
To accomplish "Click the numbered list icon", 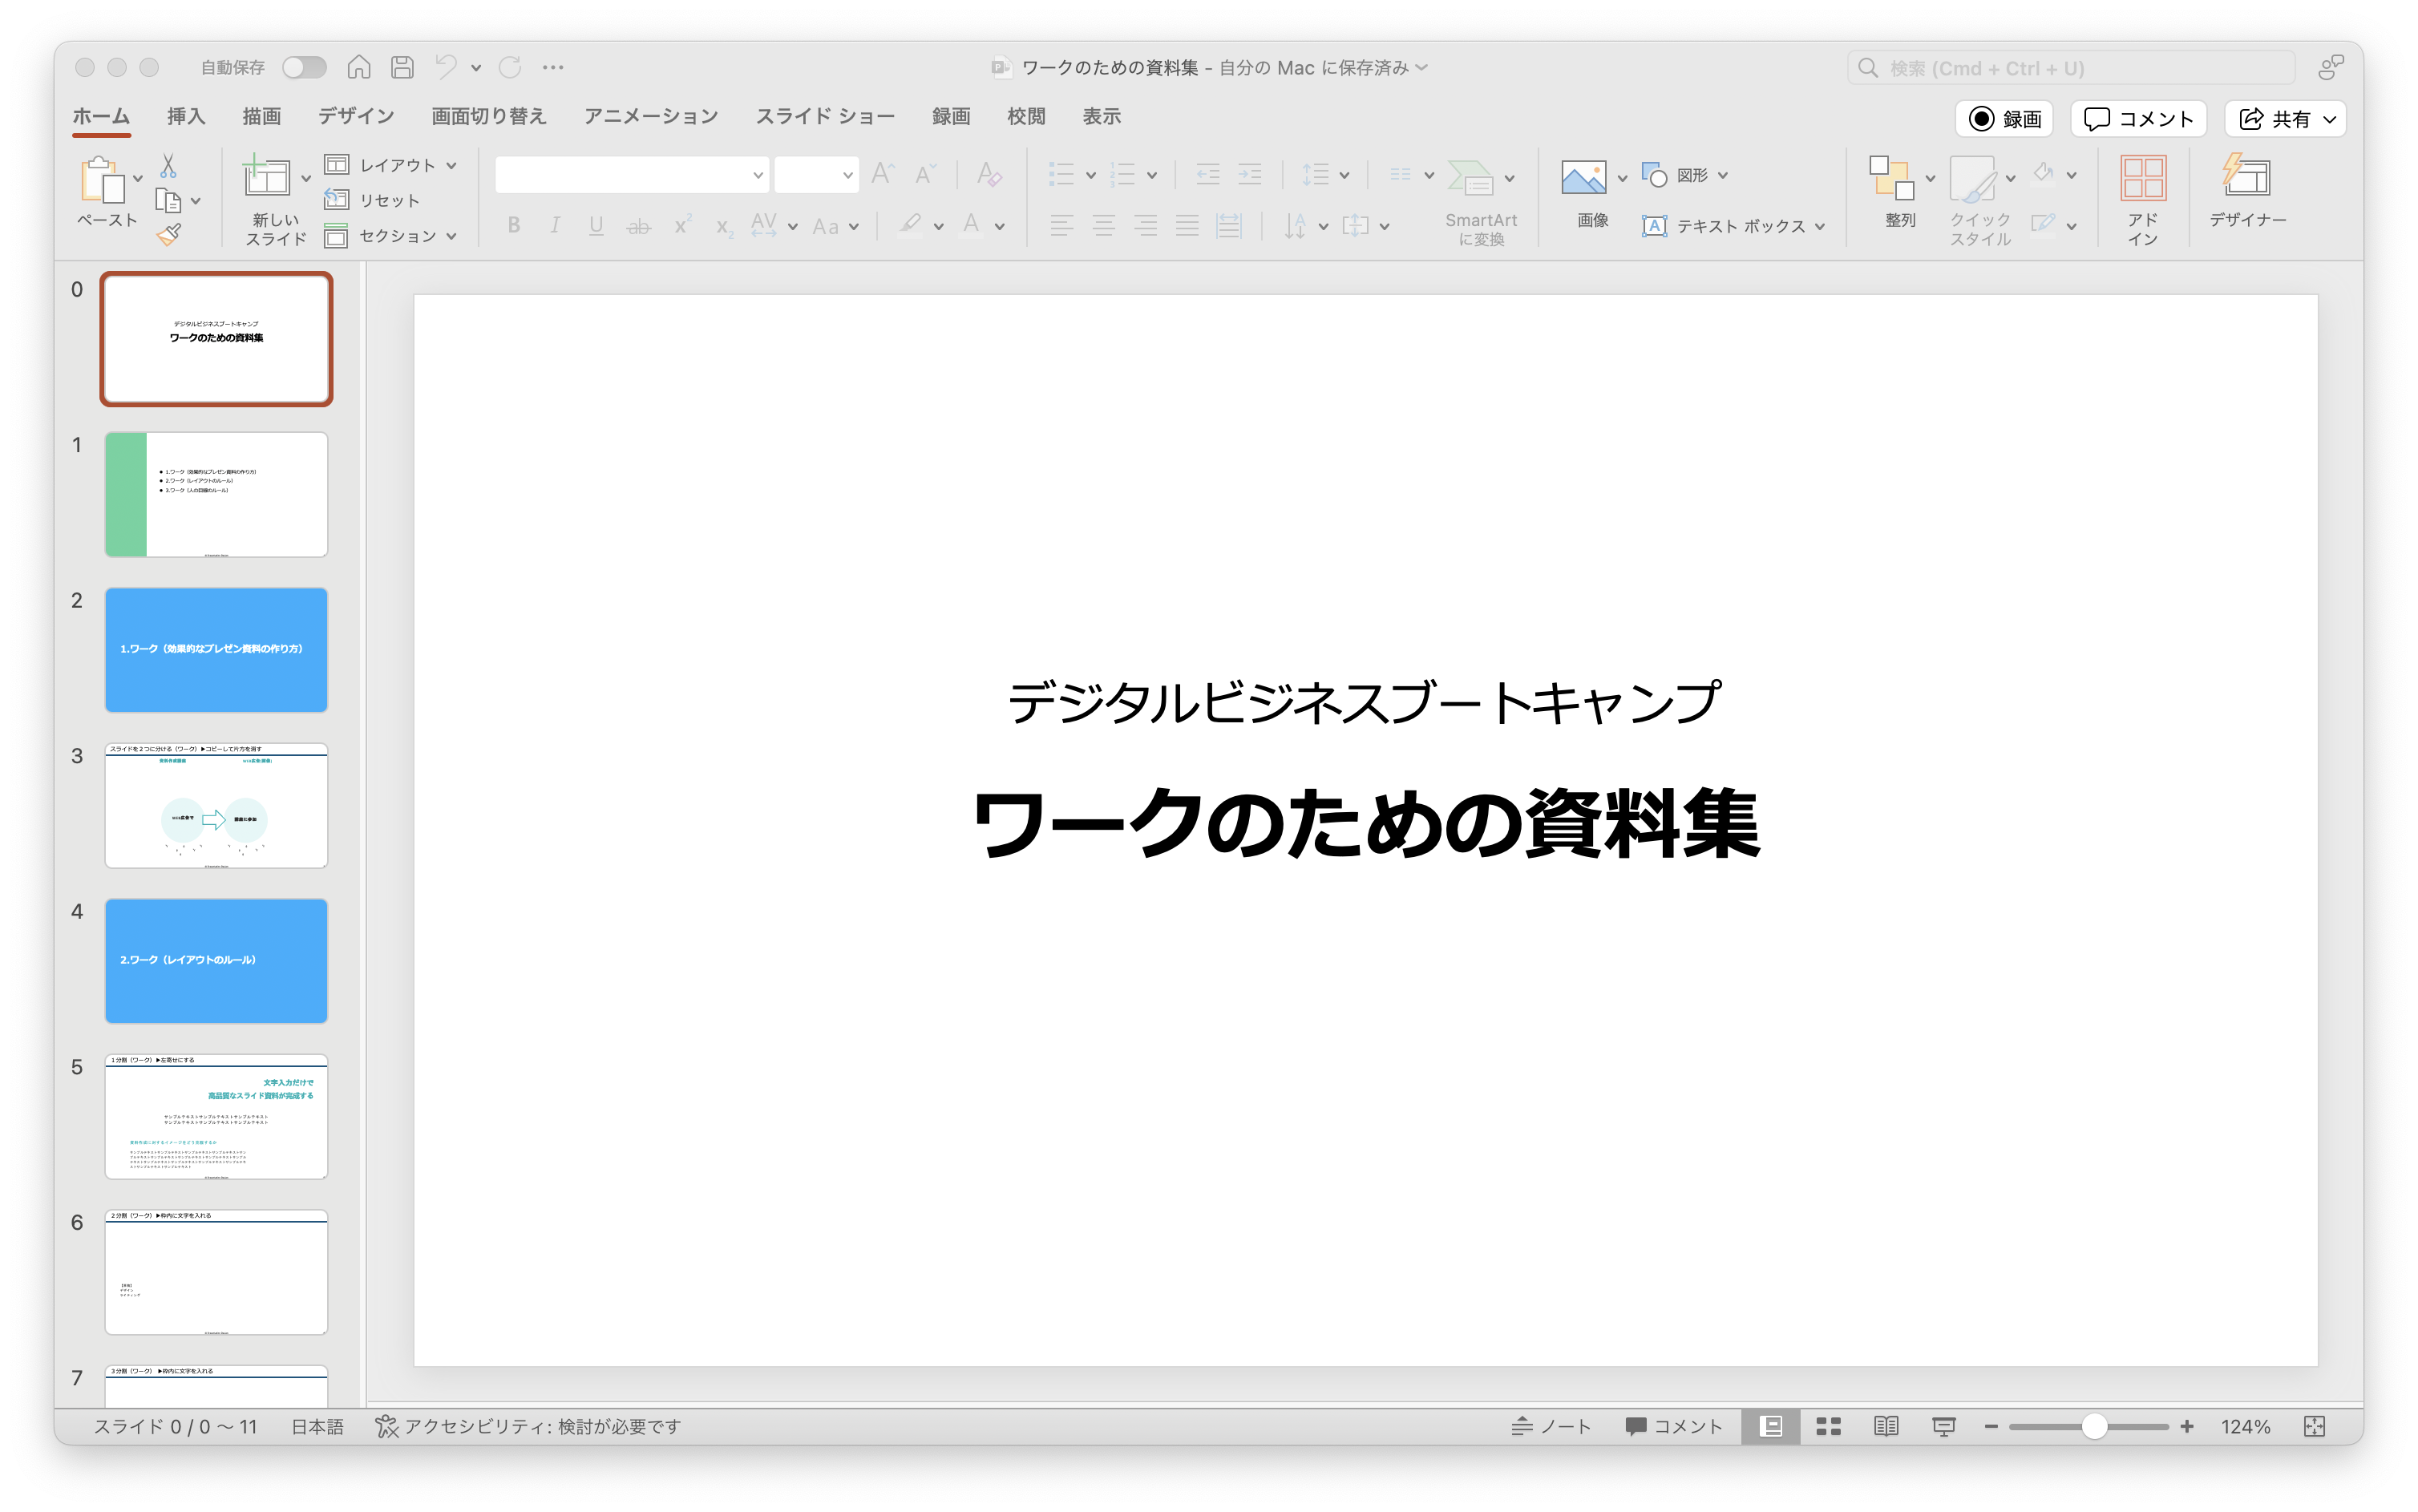I will [x=1123, y=175].
